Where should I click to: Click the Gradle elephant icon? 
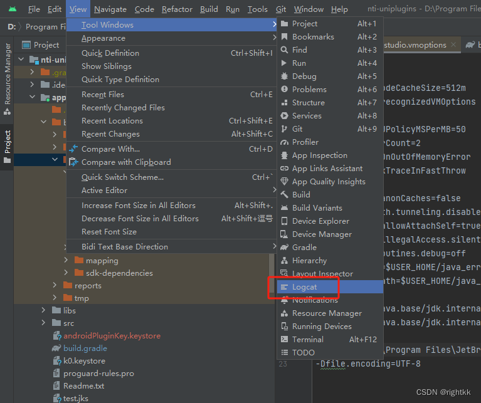284,248
